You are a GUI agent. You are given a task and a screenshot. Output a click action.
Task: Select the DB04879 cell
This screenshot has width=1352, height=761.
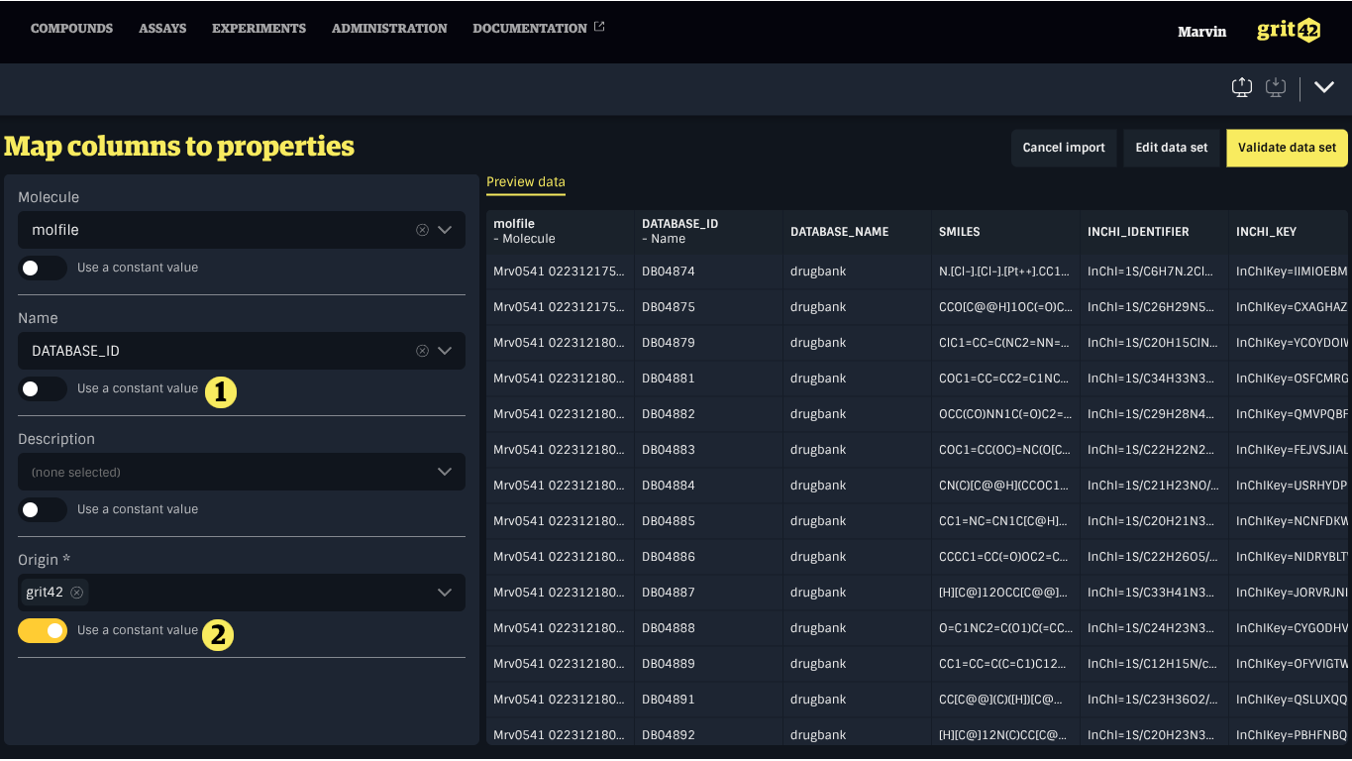708,343
